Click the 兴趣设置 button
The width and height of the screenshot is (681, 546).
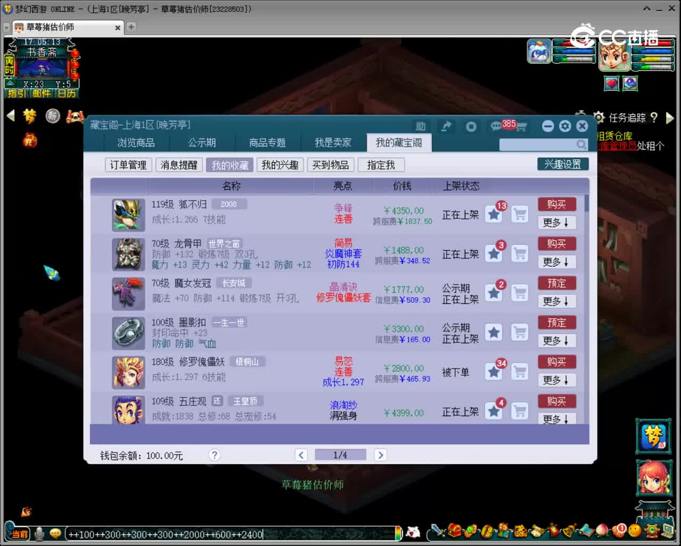point(563,164)
